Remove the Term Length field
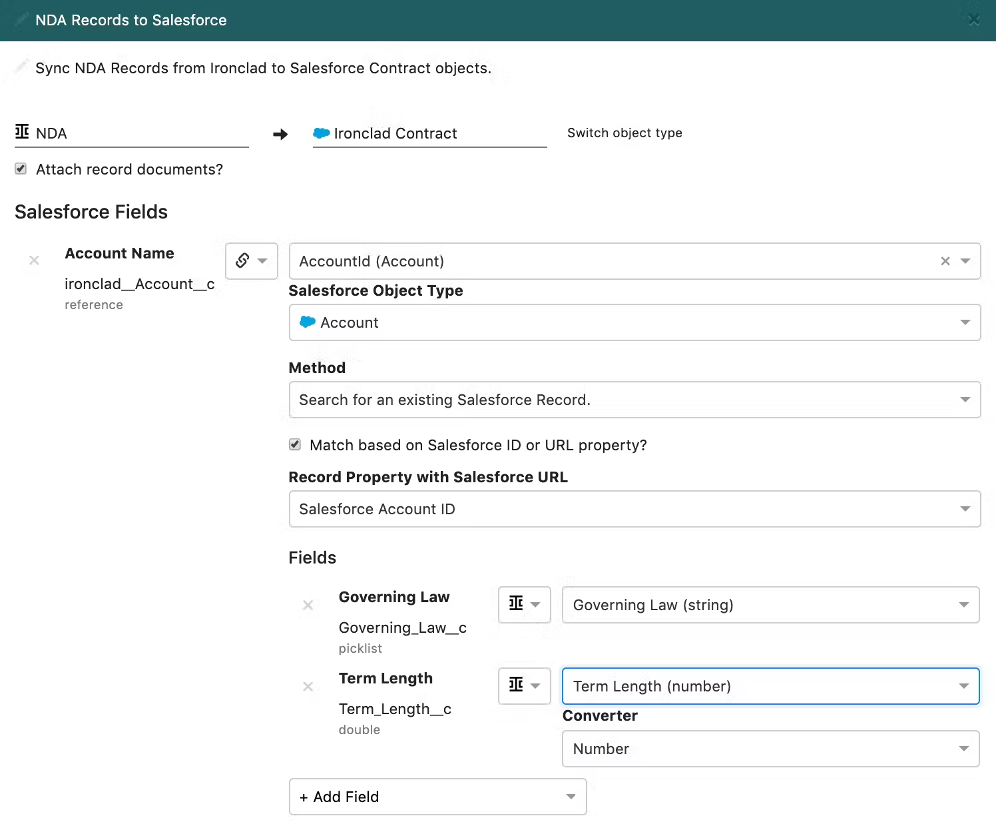 click(308, 686)
